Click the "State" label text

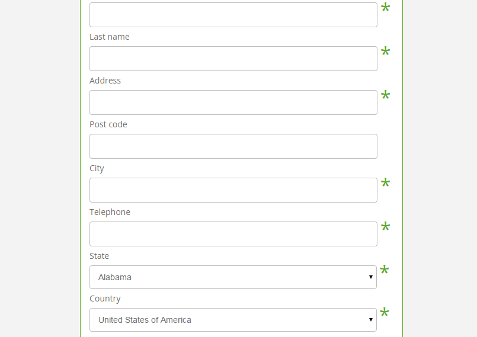pyautogui.click(x=99, y=256)
